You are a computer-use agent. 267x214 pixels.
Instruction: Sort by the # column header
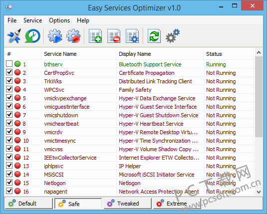tap(22, 54)
